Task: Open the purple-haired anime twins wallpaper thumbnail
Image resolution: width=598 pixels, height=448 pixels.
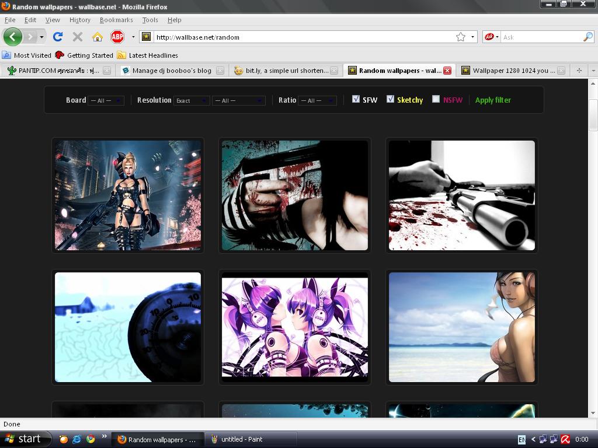Action: click(295, 327)
